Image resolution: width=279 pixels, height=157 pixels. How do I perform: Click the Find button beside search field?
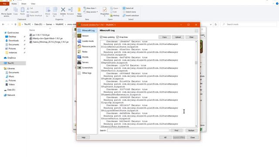pyautogui.click(x=176, y=130)
